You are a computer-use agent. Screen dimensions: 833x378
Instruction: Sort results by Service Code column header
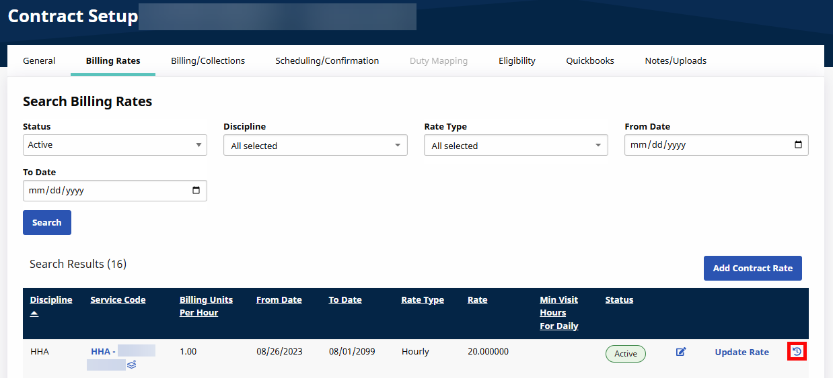118,300
